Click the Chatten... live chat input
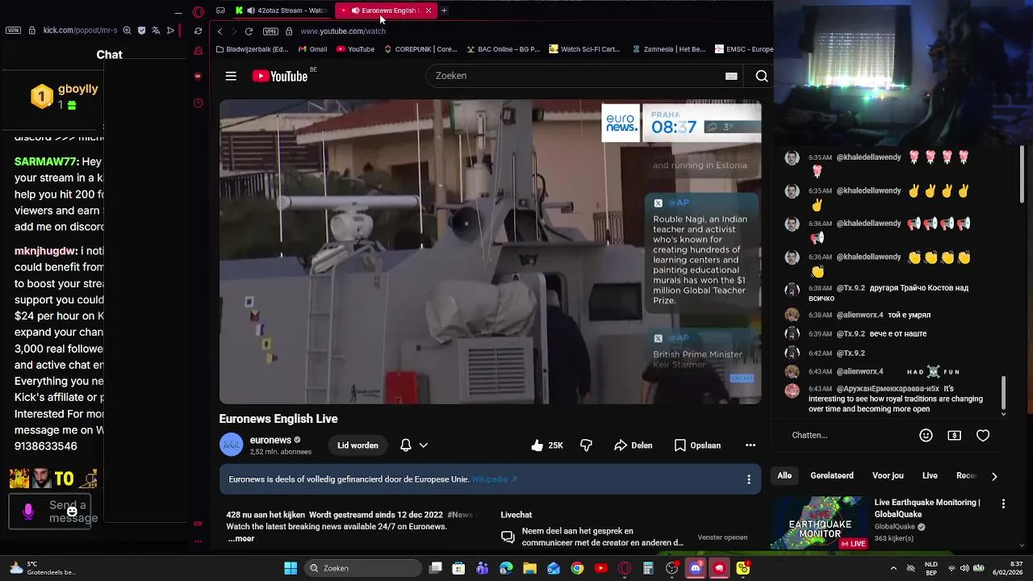 point(849,435)
